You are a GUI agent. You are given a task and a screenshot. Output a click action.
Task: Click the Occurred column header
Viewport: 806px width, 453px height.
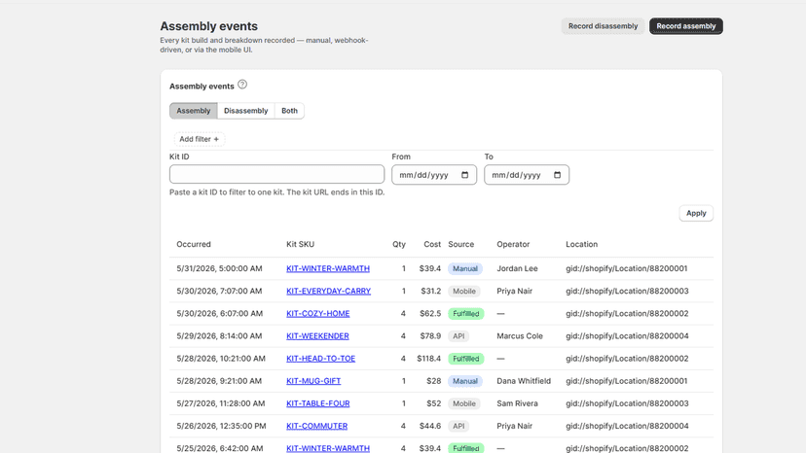click(194, 244)
